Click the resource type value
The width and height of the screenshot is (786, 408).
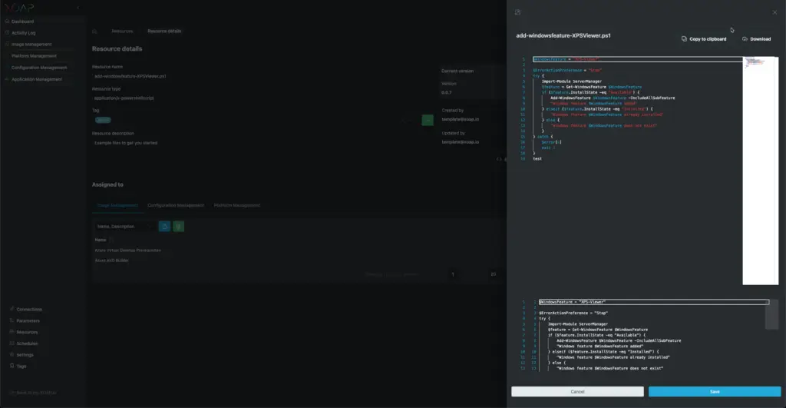point(124,98)
